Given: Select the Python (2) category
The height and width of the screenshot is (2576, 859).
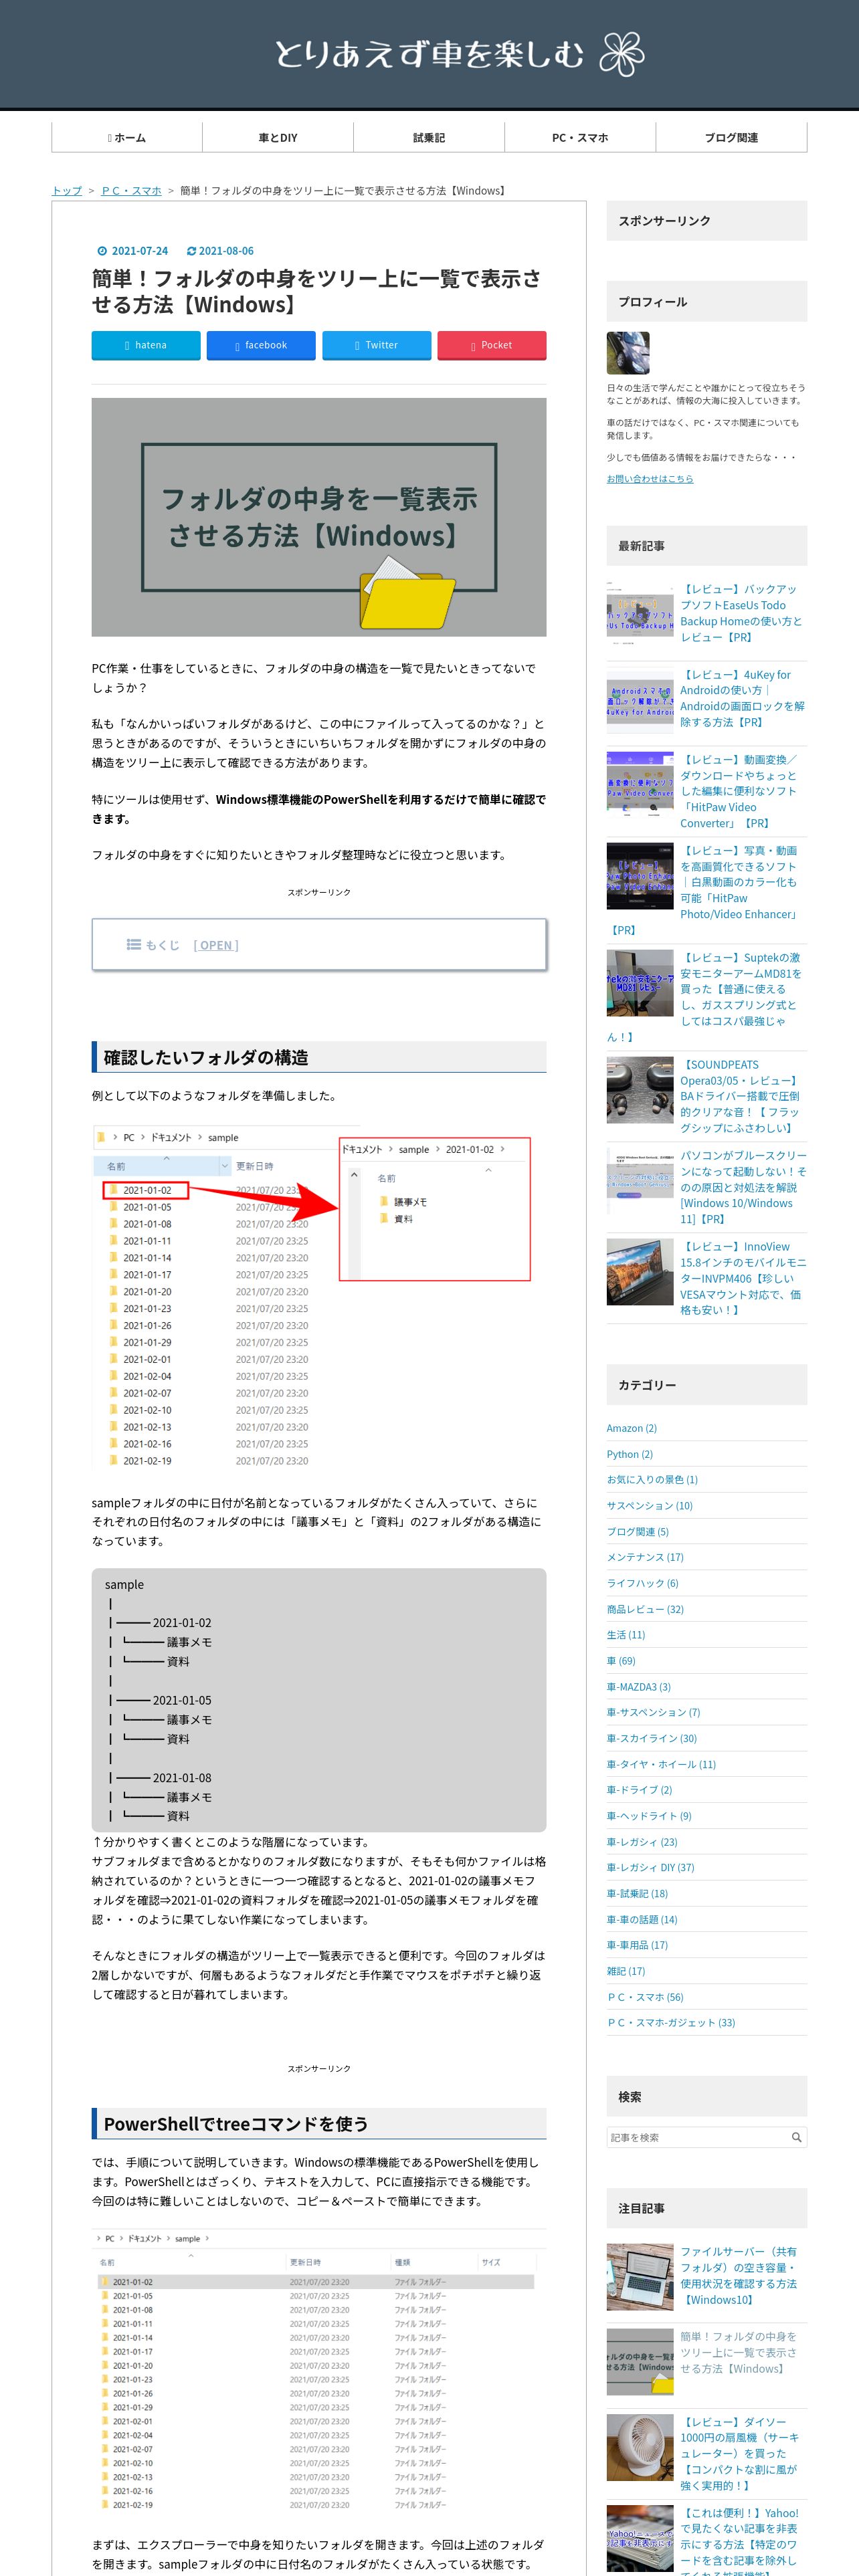Looking at the screenshot, I should click(x=629, y=1454).
